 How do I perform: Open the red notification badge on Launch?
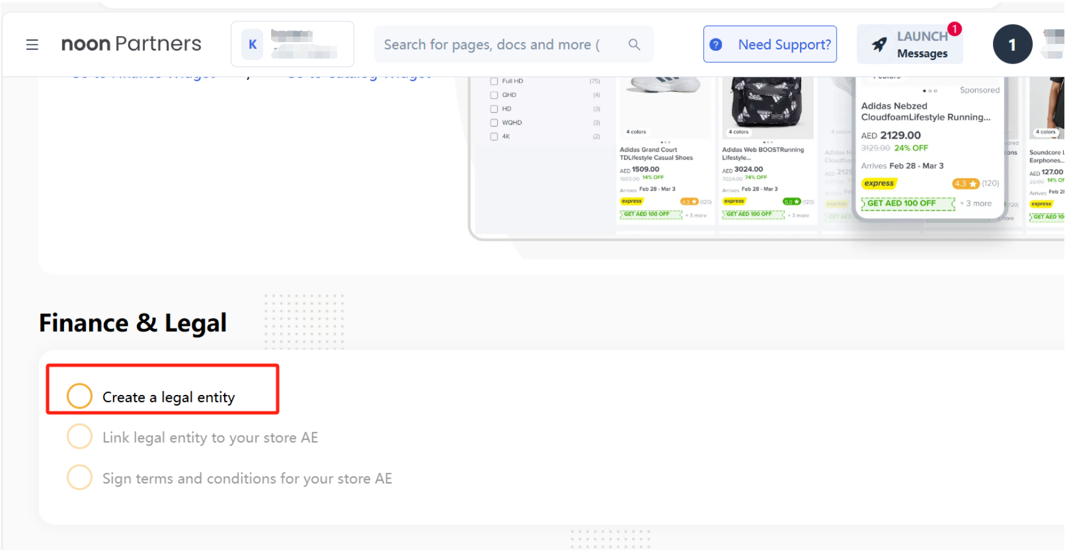tap(954, 29)
